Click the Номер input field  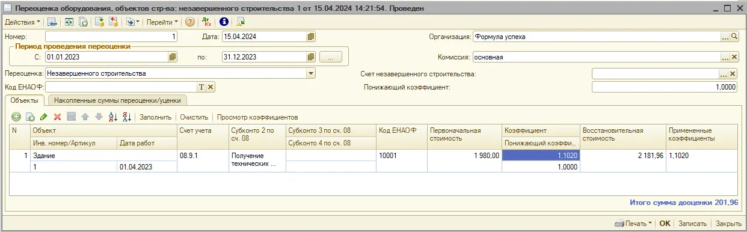tap(111, 37)
